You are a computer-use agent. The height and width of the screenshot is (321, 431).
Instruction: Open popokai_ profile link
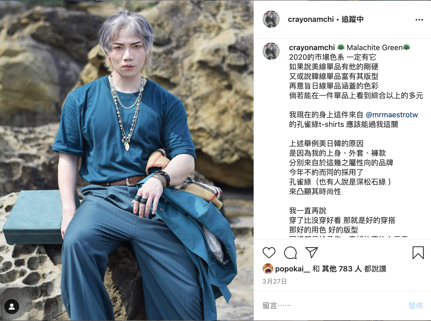click(292, 269)
